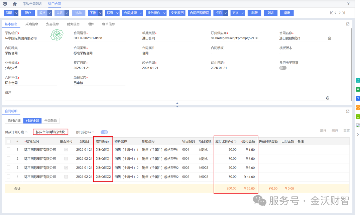Open the blue question mark help icon

[358, 98]
